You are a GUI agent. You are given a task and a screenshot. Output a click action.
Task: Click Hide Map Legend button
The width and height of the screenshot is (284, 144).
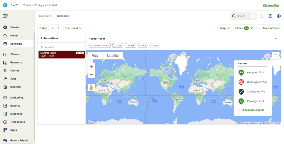tap(253, 110)
